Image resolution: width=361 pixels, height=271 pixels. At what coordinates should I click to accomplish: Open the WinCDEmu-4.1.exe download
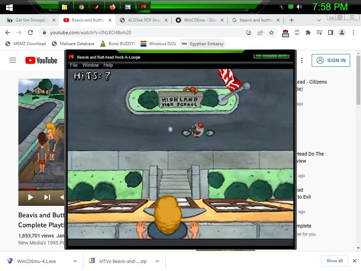pos(36,261)
